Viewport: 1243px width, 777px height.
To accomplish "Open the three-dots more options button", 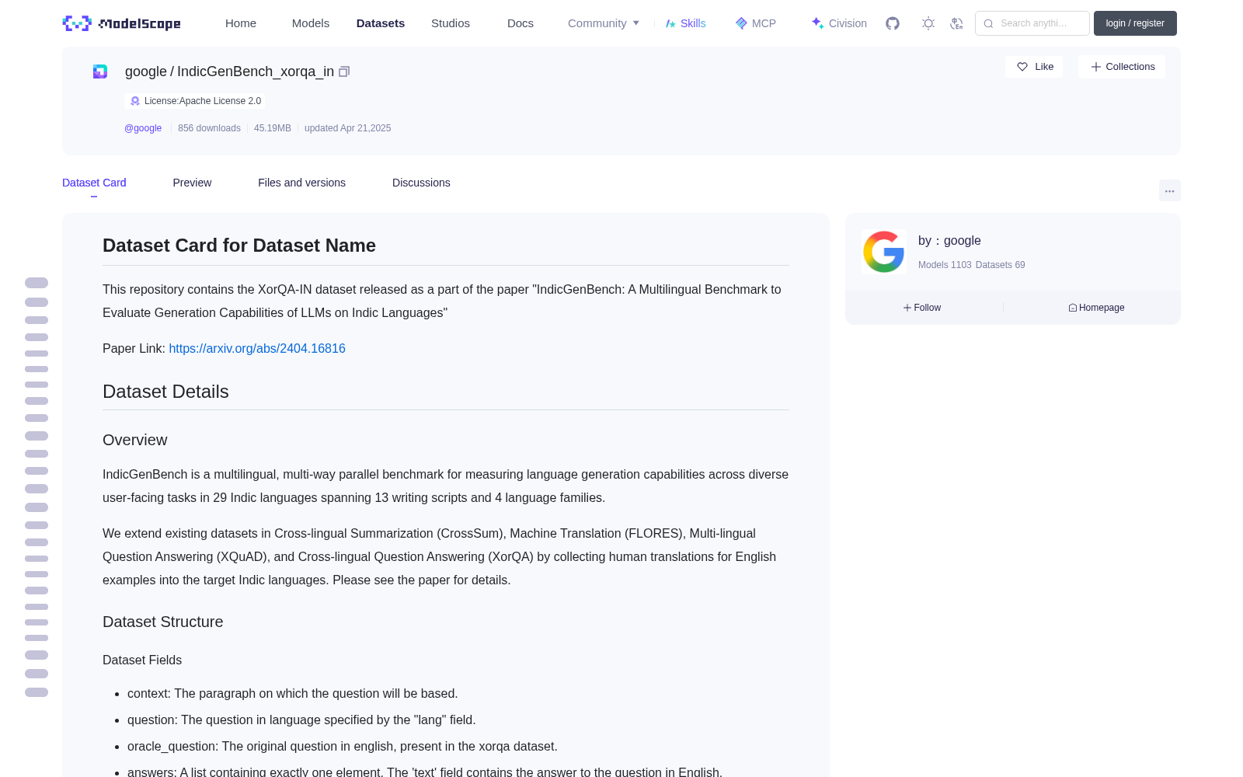I will pos(1169,190).
